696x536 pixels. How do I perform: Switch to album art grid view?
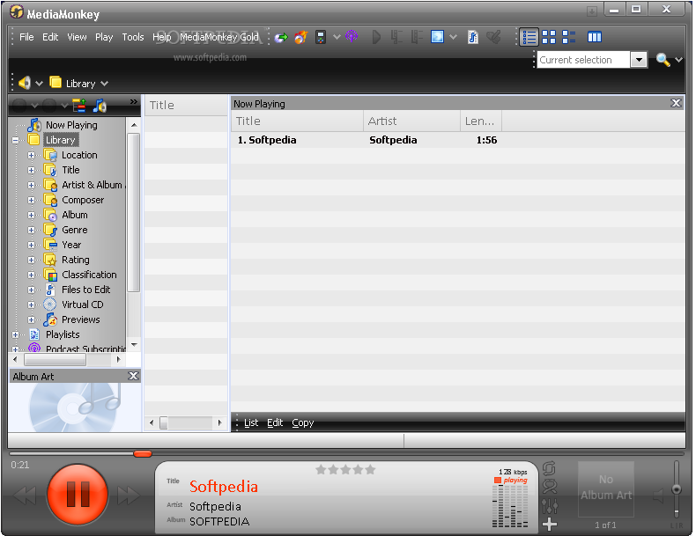click(x=549, y=37)
